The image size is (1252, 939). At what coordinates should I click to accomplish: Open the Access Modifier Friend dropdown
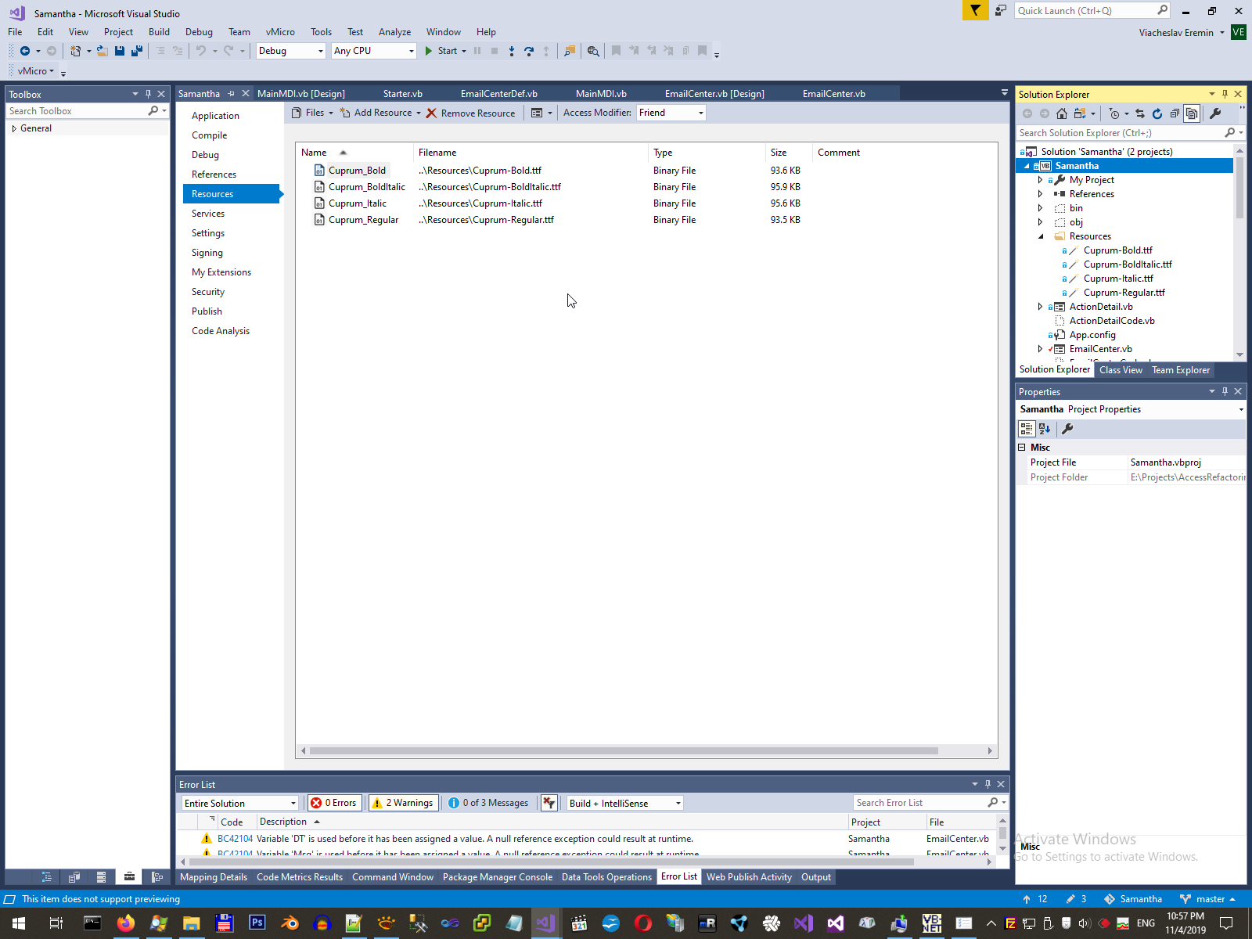(x=671, y=113)
